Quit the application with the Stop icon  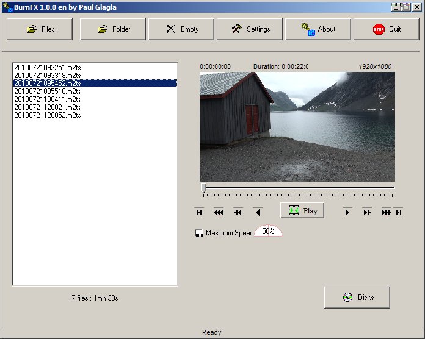click(x=387, y=29)
